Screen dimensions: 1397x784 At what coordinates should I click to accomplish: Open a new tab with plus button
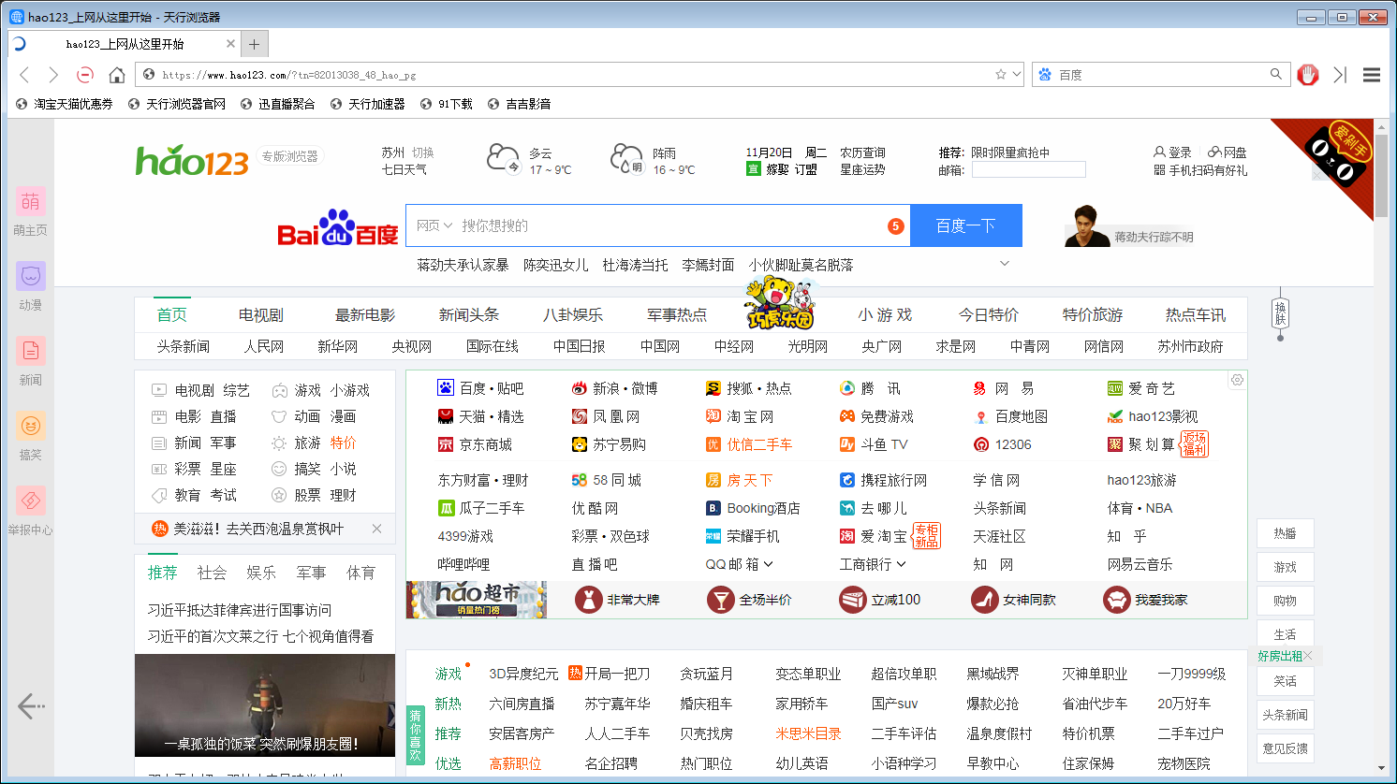[x=254, y=44]
